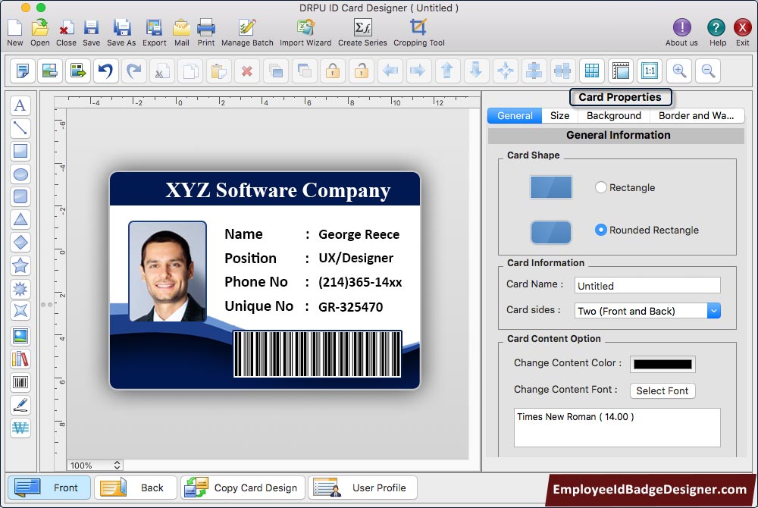Click the font display text box

617,428
